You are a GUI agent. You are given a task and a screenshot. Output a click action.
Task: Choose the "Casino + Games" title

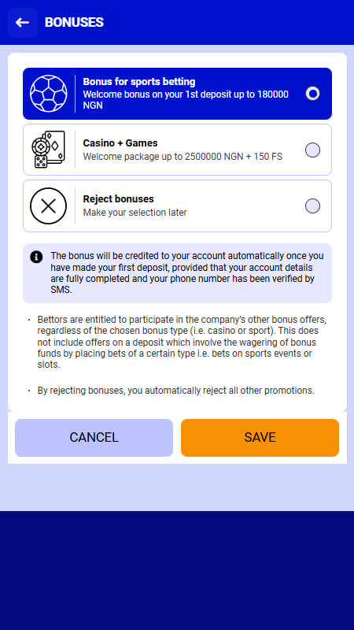(120, 143)
